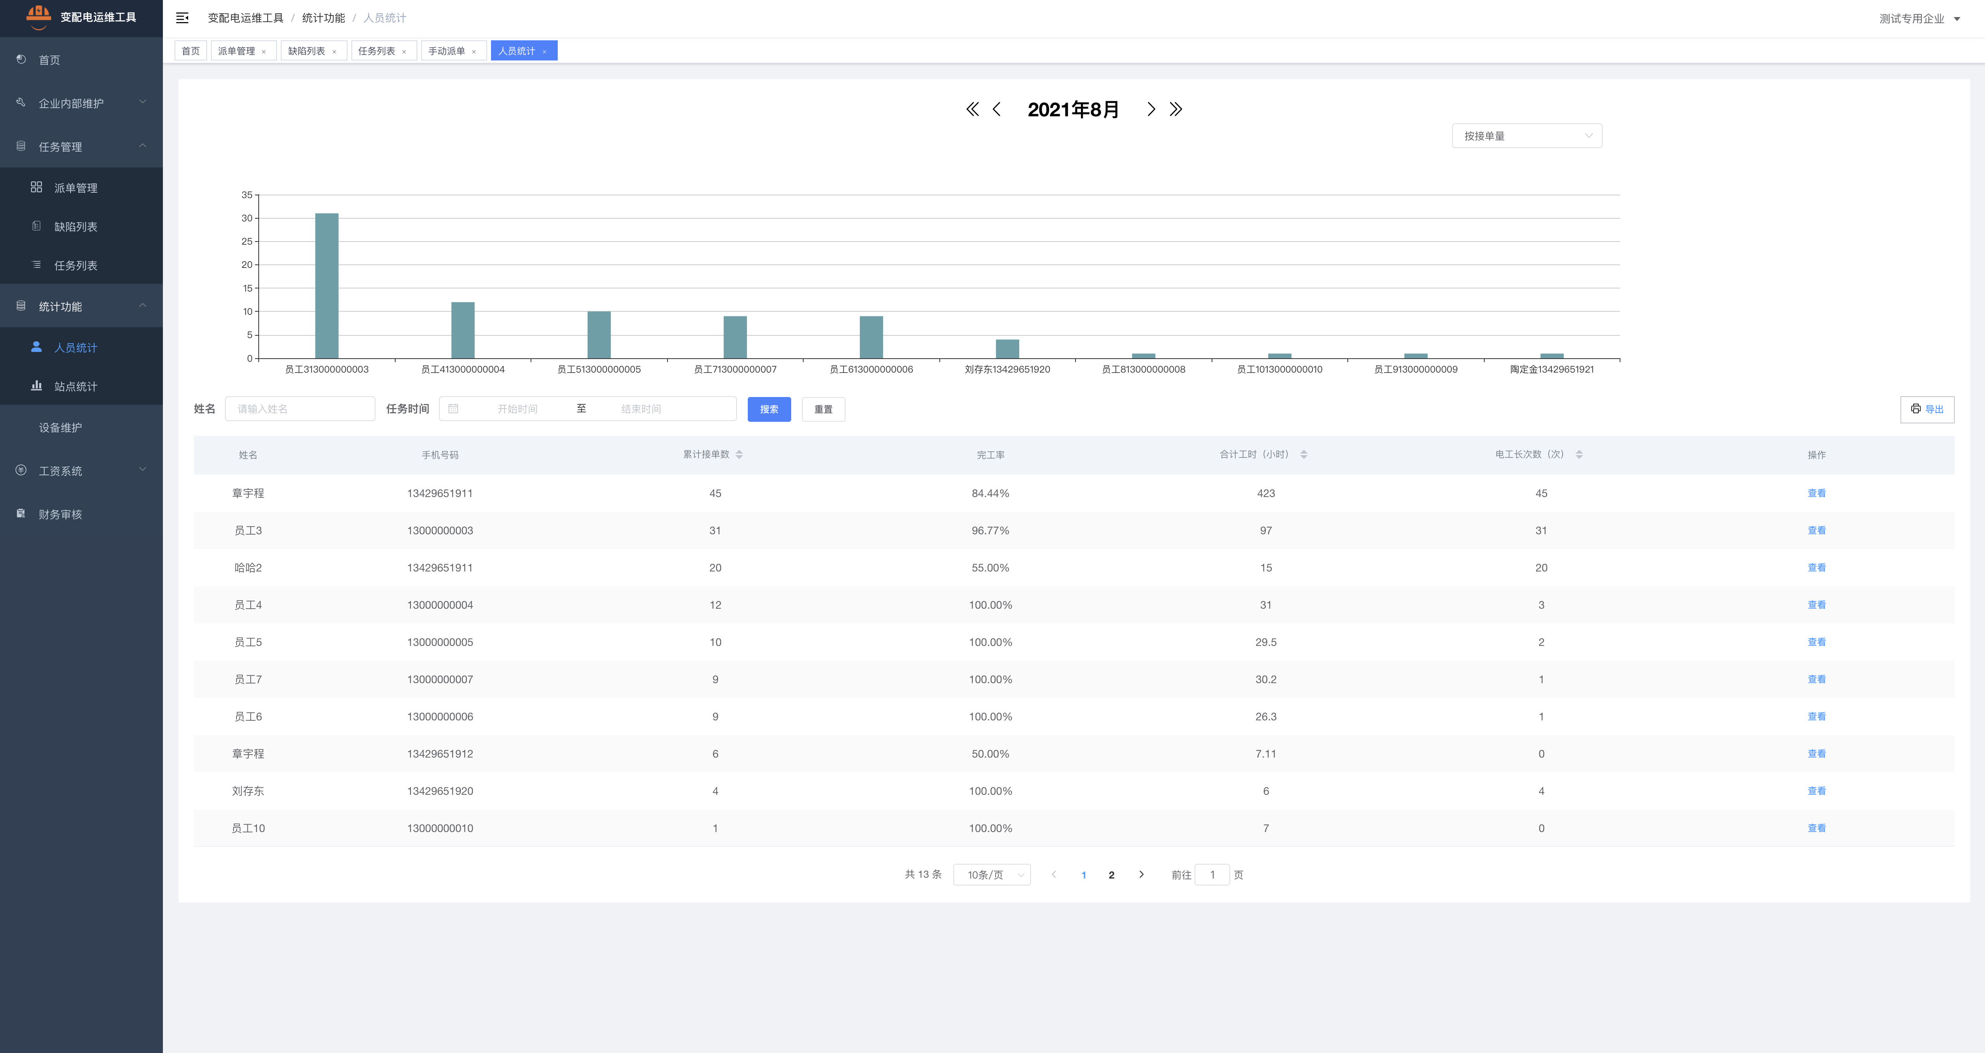
Task: Sort by 累计接单数 column
Action: click(x=739, y=454)
